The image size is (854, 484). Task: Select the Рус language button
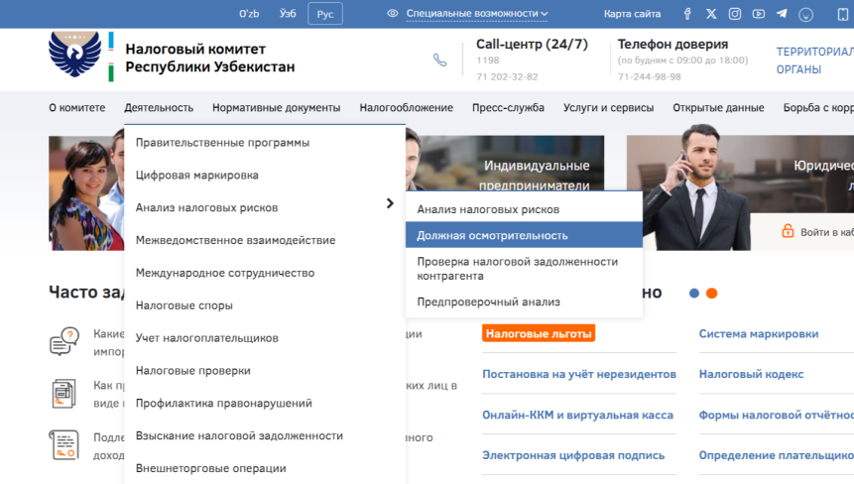click(324, 14)
